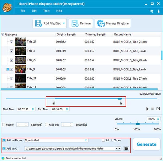
Task: Expand the Title_9 tree item
Action: coord(8,69)
